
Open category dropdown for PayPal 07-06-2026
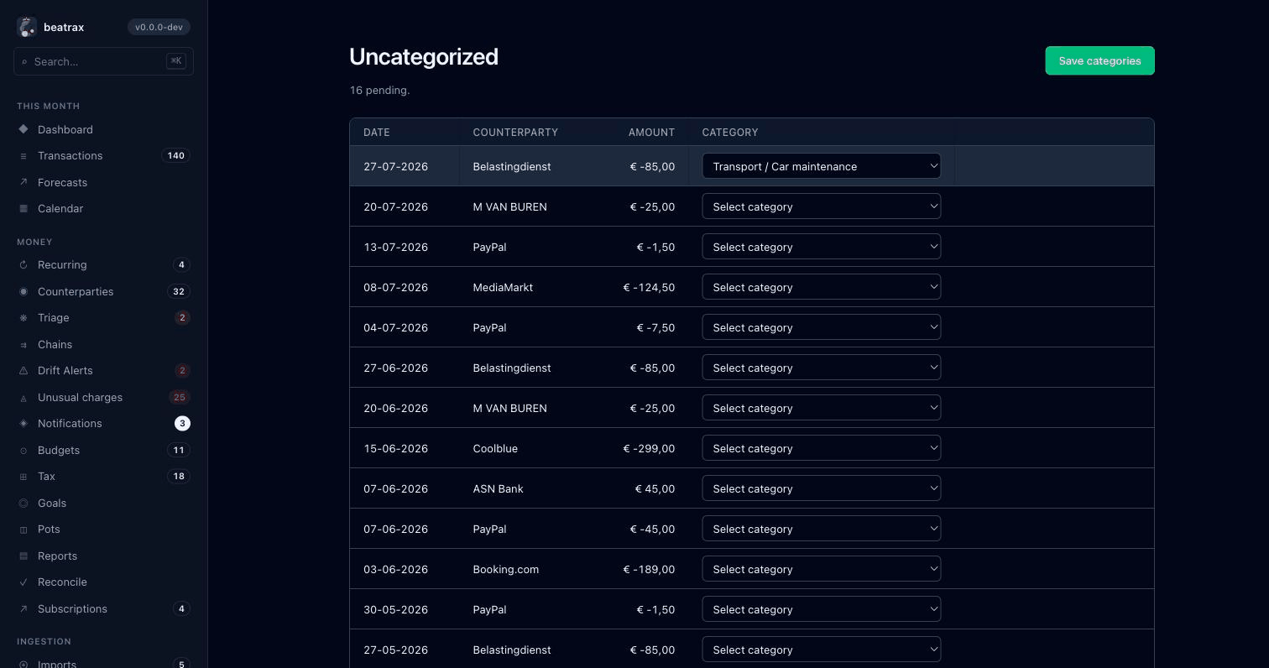pos(821,529)
